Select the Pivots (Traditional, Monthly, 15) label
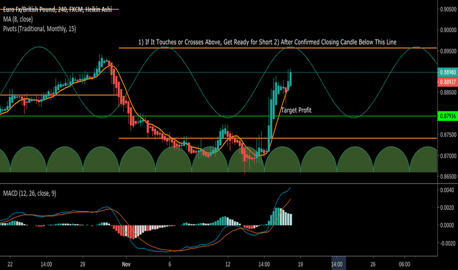 (x=39, y=29)
